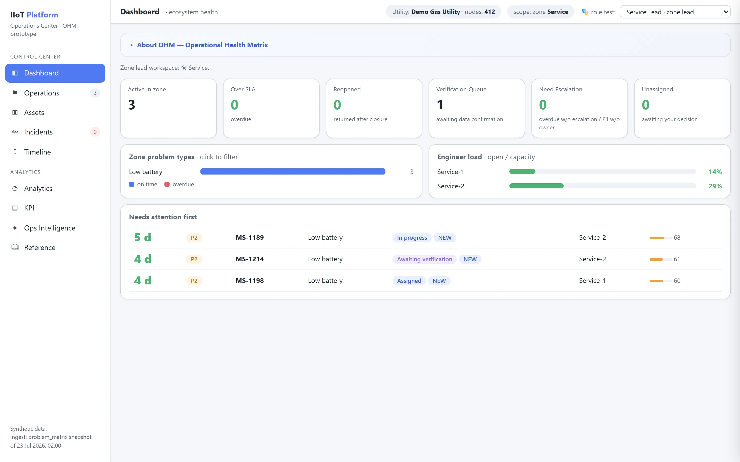This screenshot has height=462, width=740.
Task: Click the 29% load value
Action: point(715,186)
